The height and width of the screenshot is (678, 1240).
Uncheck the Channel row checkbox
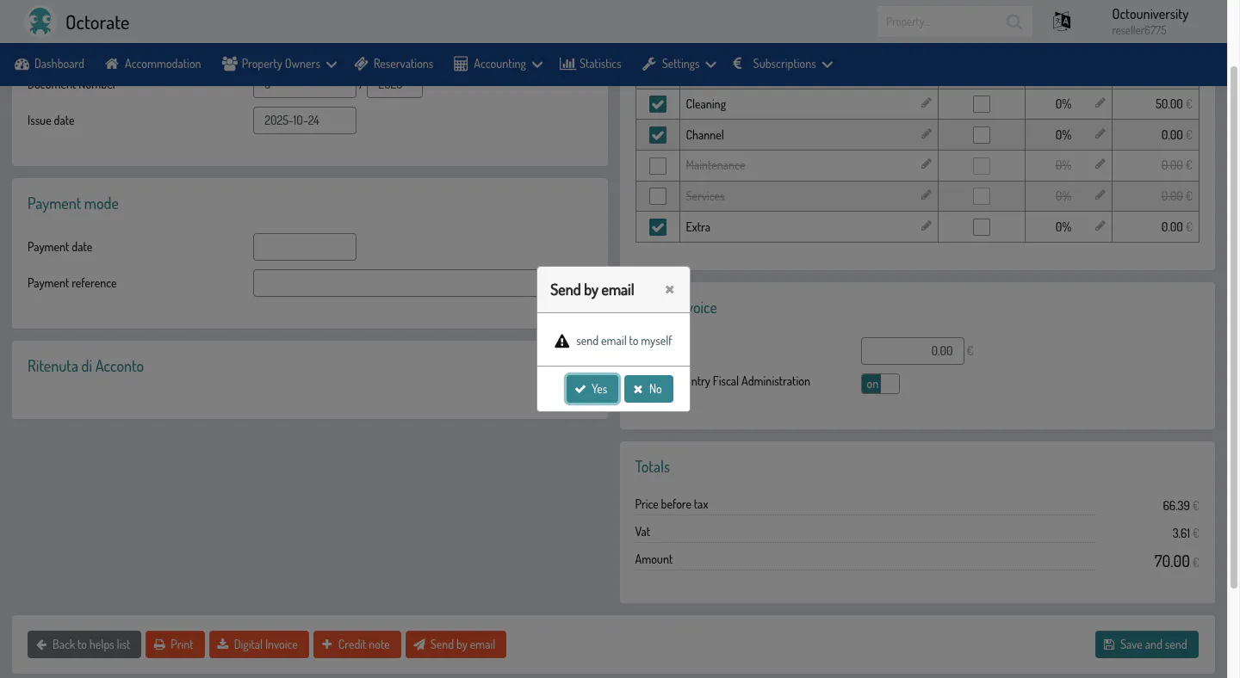click(658, 135)
